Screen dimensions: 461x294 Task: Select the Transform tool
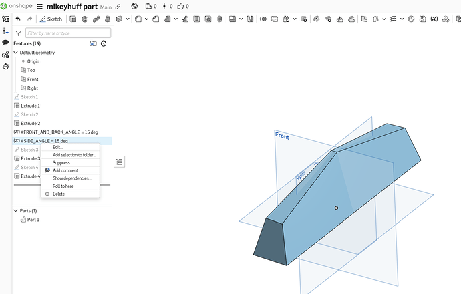pos(286,19)
